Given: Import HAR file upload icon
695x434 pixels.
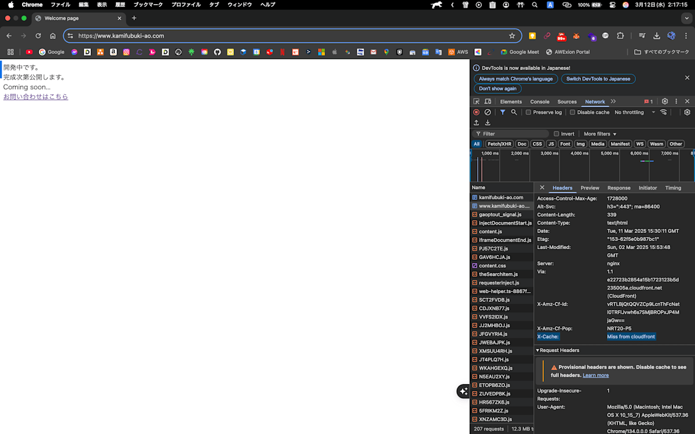Looking at the screenshot, I should pyautogui.click(x=477, y=123).
